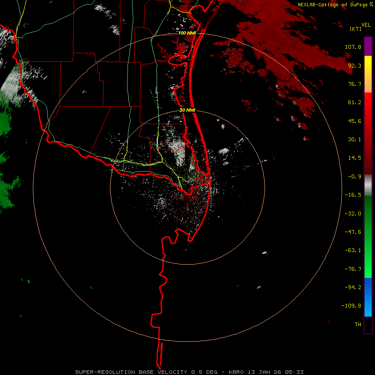
Task: Click the -47.6 velocity legend value
Action: pyautogui.click(x=353, y=232)
